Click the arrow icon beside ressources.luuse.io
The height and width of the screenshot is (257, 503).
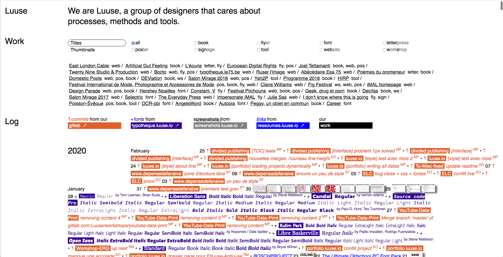point(302,126)
